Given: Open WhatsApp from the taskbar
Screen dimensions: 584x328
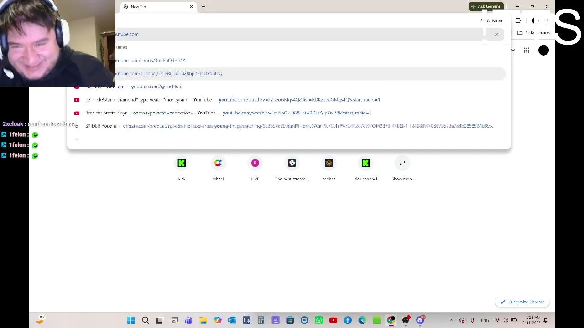Looking at the screenshot, I should 319,320.
